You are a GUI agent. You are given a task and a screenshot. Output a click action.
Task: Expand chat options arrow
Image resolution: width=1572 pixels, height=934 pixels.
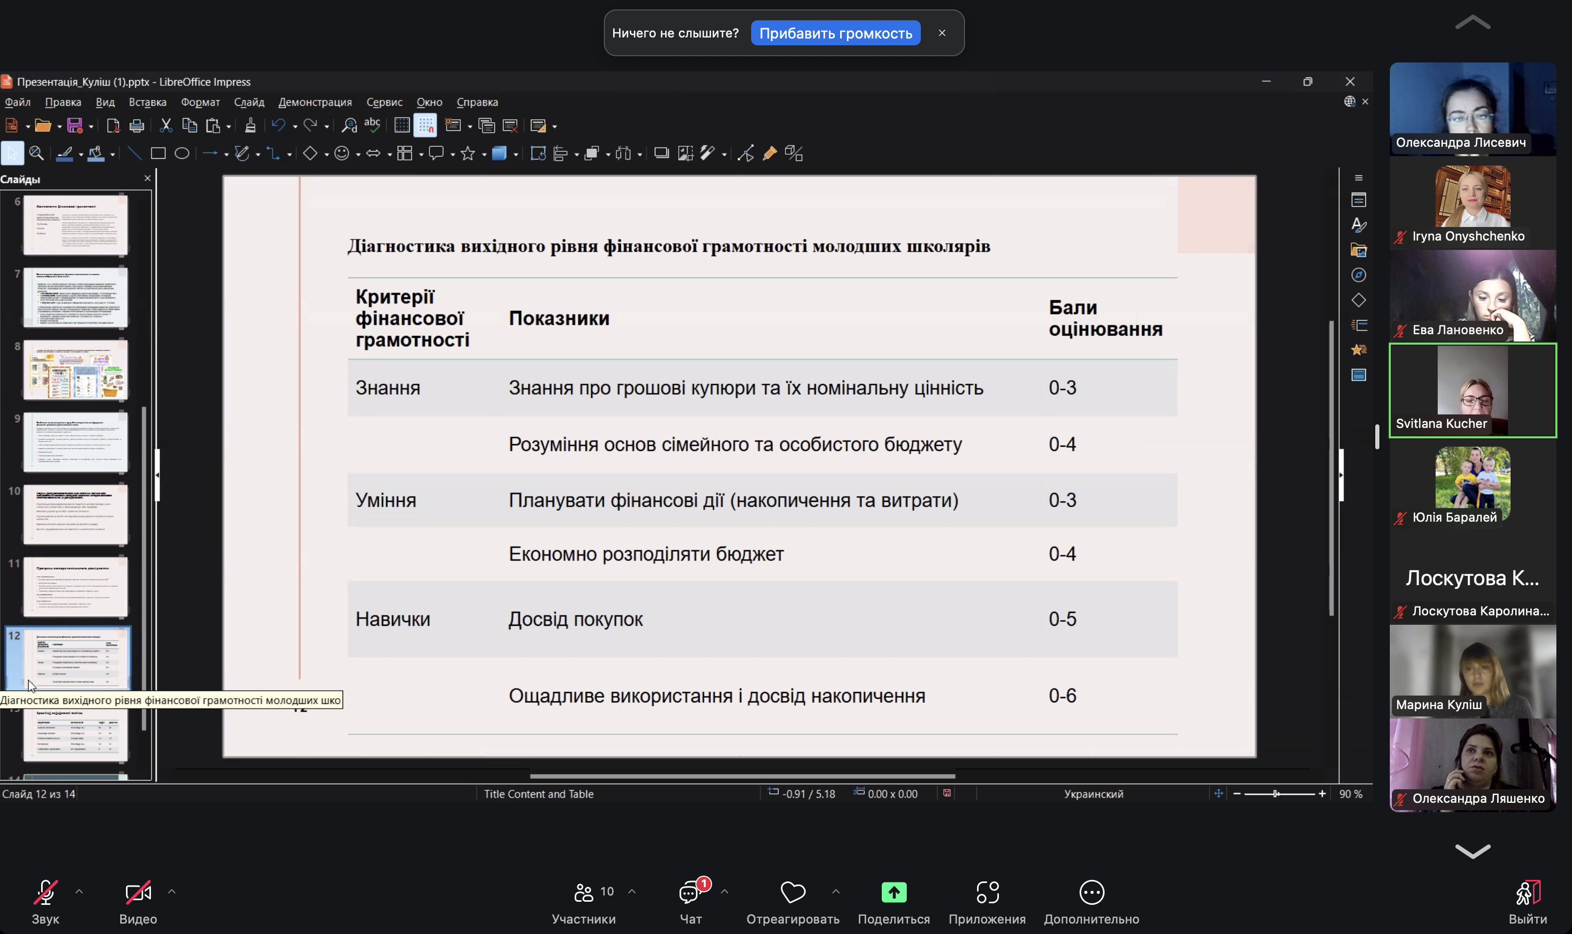click(725, 891)
